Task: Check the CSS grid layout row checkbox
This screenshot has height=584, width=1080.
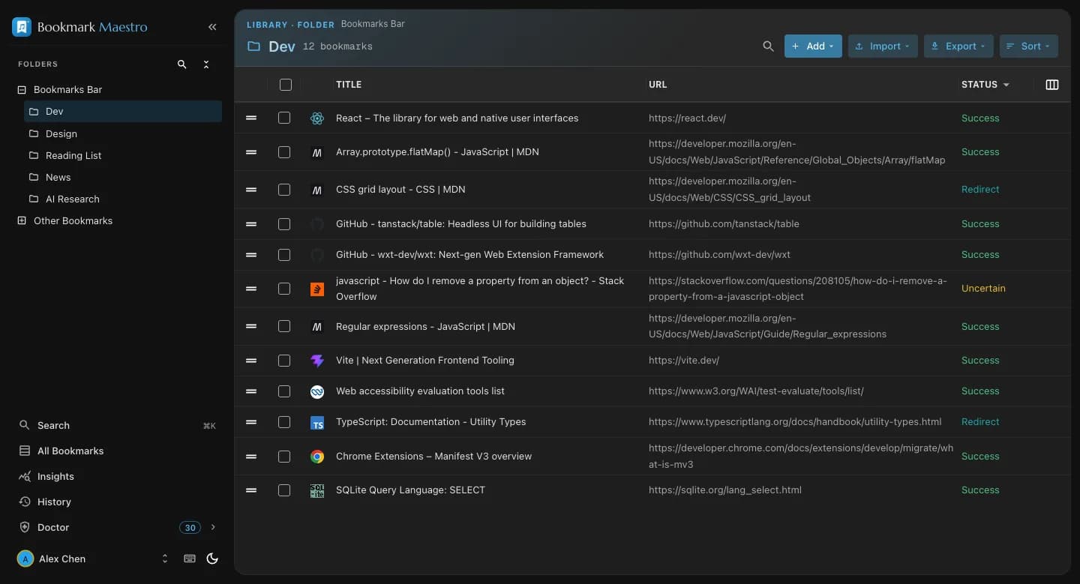Action: 284,190
